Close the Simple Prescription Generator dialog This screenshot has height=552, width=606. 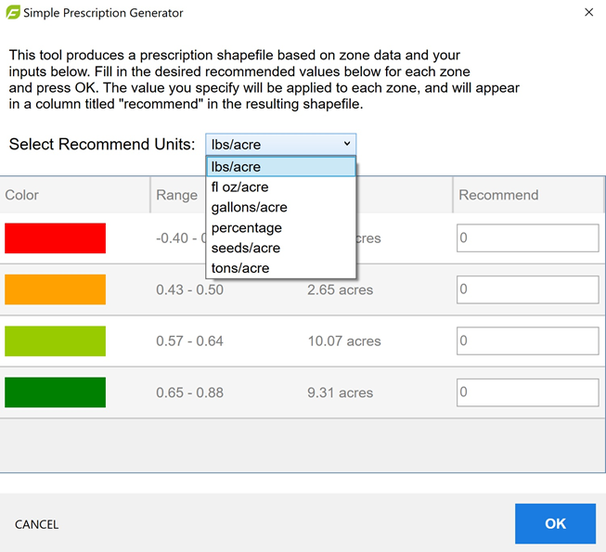tap(588, 13)
